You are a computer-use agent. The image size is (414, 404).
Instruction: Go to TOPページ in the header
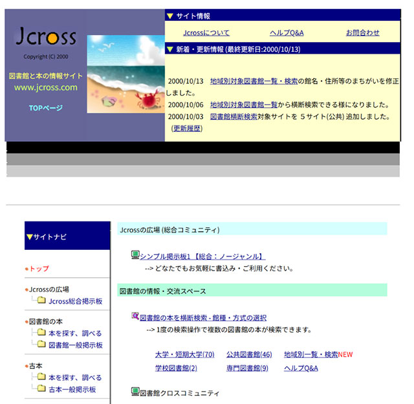[x=46, y=107]
